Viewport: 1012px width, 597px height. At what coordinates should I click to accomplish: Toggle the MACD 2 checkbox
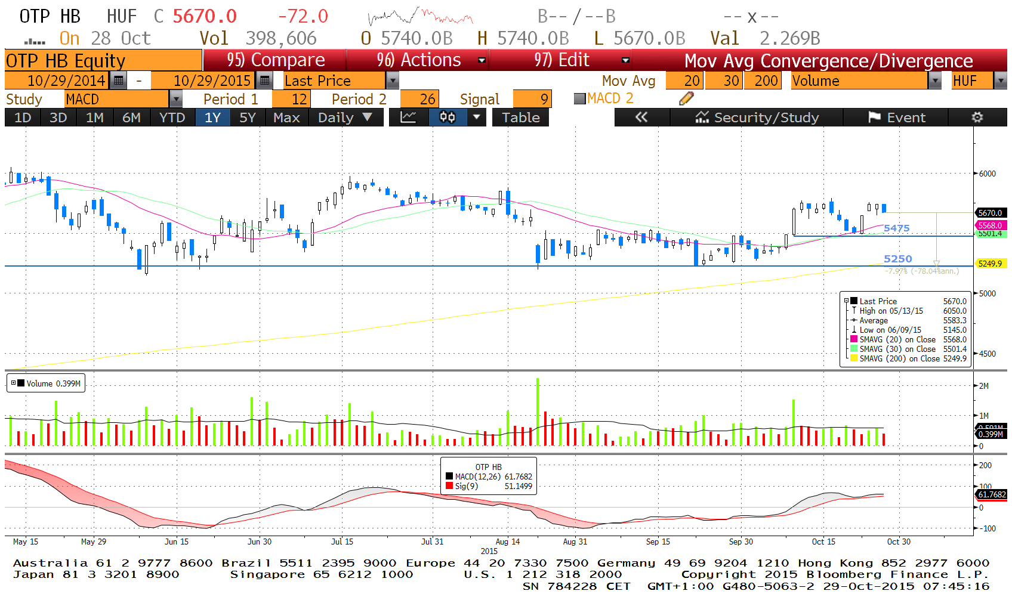(x=579, y=99)
